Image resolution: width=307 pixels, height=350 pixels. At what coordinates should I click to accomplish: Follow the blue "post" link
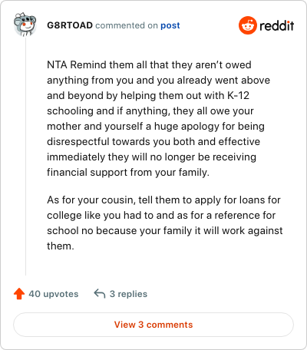pyautogui.click(x=170, y=25)
